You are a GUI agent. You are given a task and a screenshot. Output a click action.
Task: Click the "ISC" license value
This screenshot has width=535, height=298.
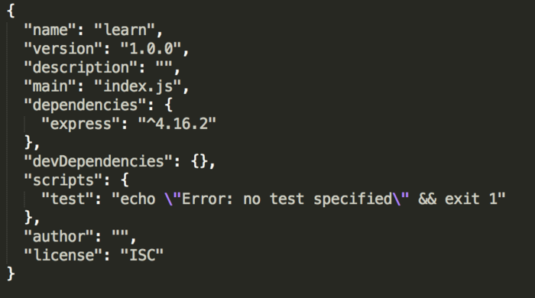142,255
